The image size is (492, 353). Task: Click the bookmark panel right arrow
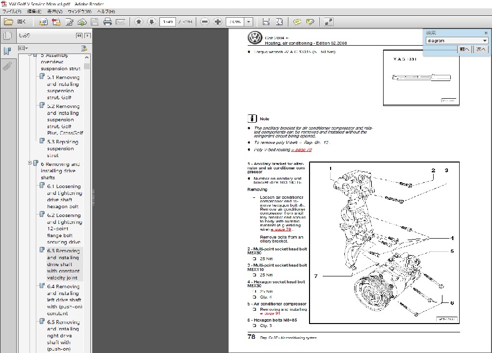87,35
